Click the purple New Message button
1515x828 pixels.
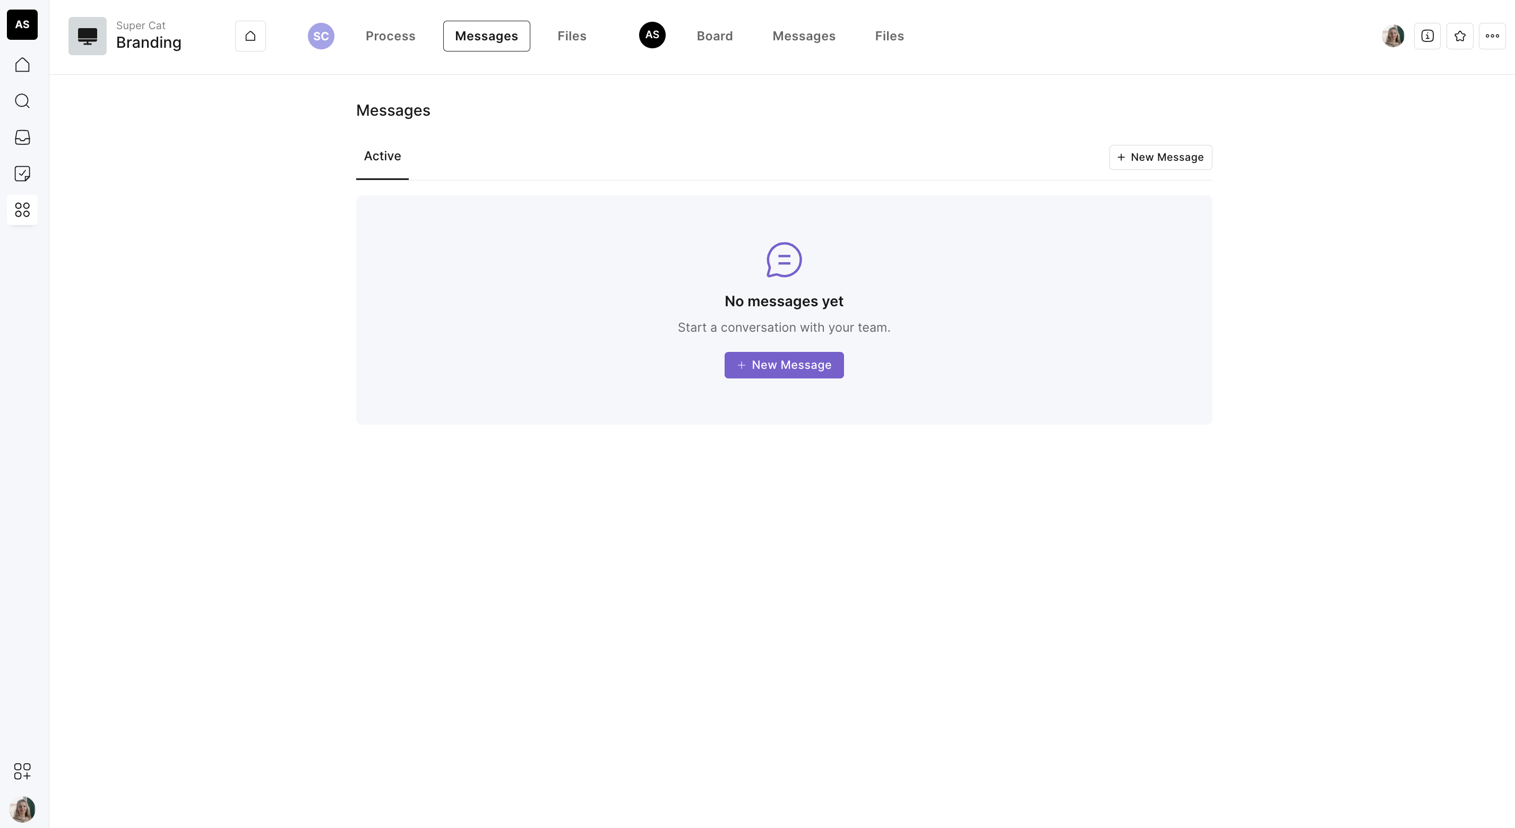[784, 365]
